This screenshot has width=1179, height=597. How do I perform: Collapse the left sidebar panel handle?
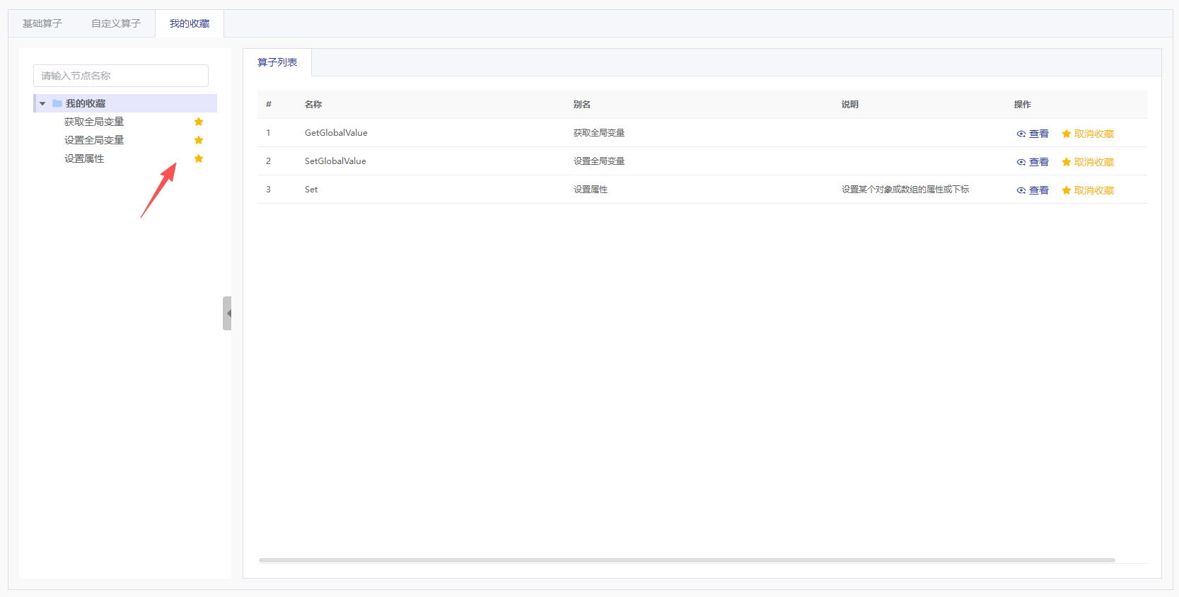227,313
